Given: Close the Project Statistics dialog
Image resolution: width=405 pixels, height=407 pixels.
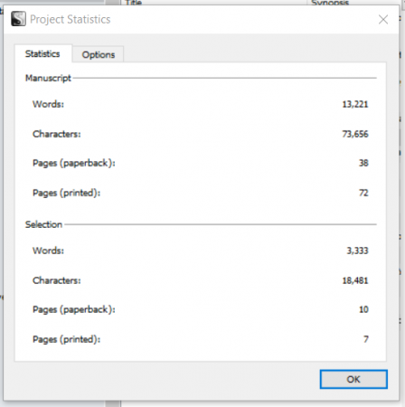Looking at the screenshot, I should (383, 20).
